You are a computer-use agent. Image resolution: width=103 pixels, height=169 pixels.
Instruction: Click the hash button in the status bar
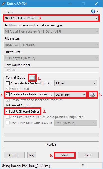click(83, 166)
